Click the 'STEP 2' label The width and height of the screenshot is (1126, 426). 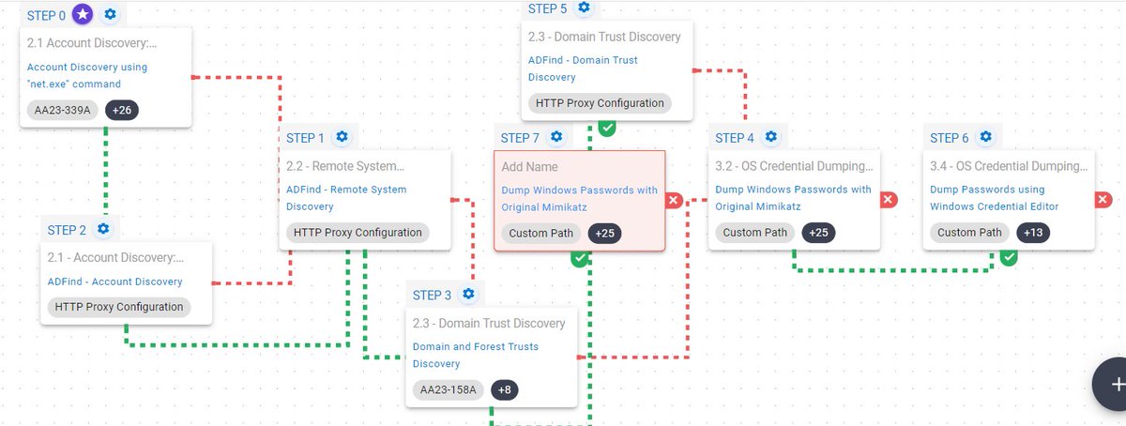coord(67,230)
